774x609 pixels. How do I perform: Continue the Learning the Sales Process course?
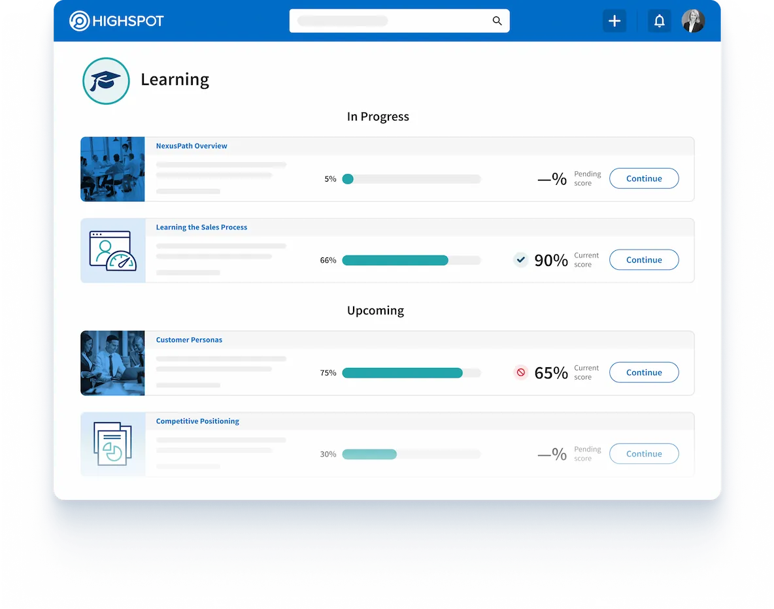pos(644,259)
